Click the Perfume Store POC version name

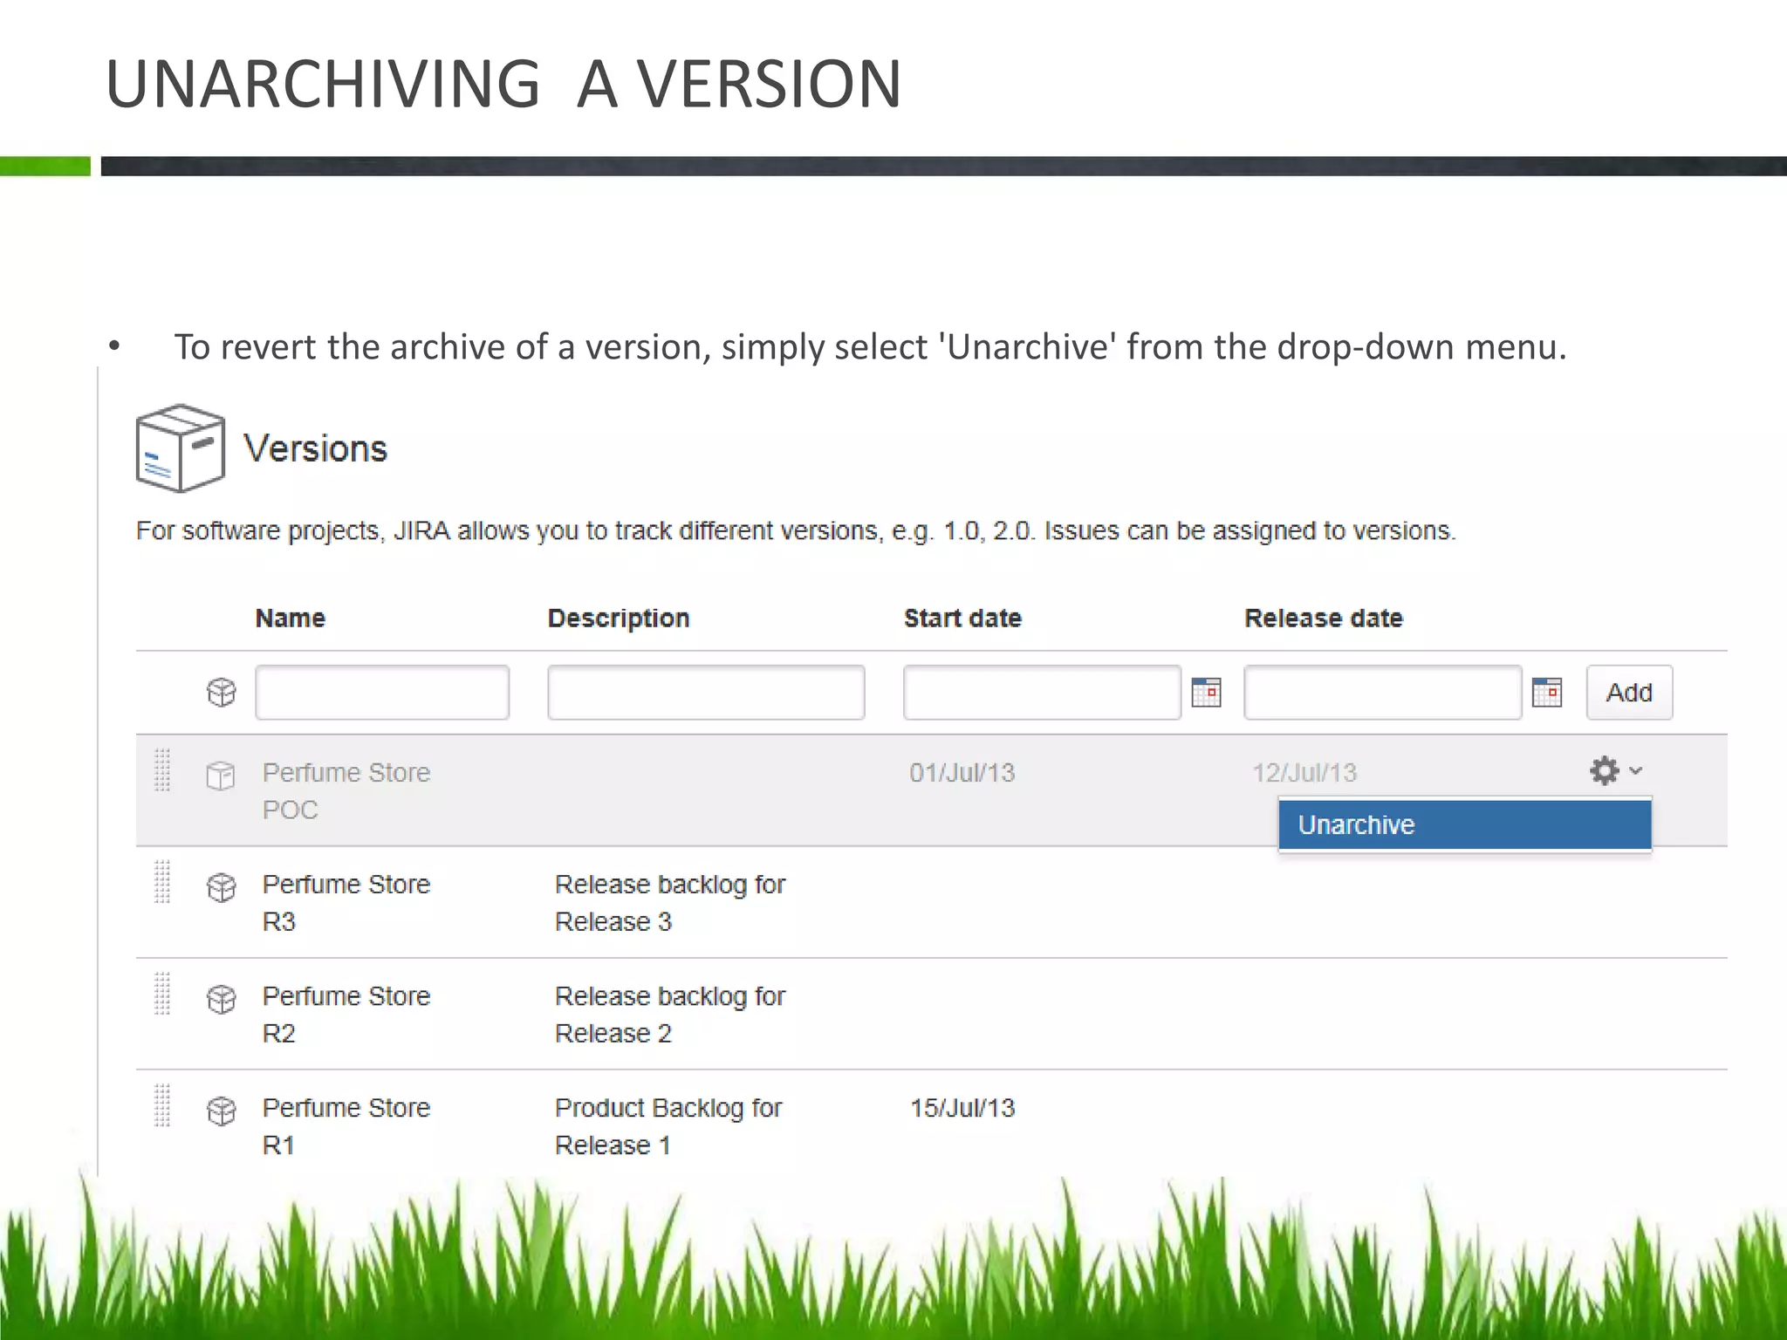(x=346, y=791)
